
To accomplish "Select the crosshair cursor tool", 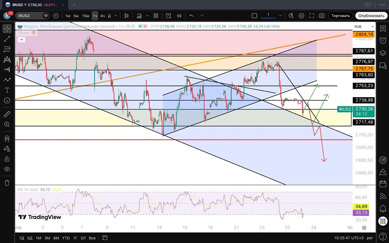I will coord(7,29).
